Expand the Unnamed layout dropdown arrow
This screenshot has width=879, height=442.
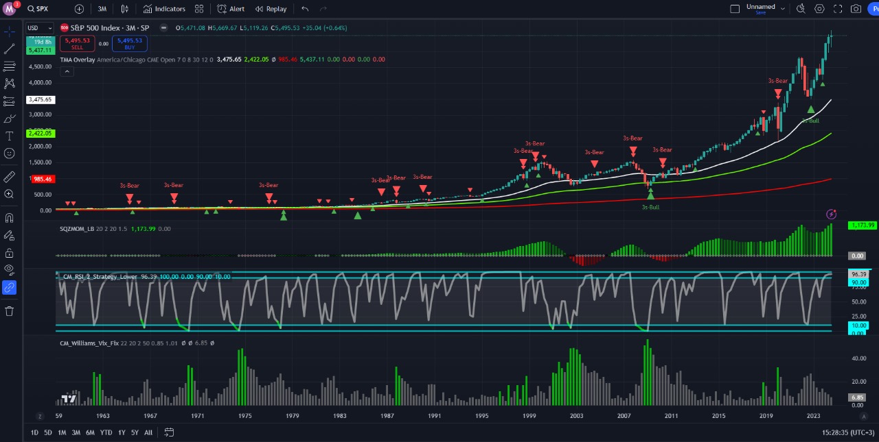click(783, 9)
